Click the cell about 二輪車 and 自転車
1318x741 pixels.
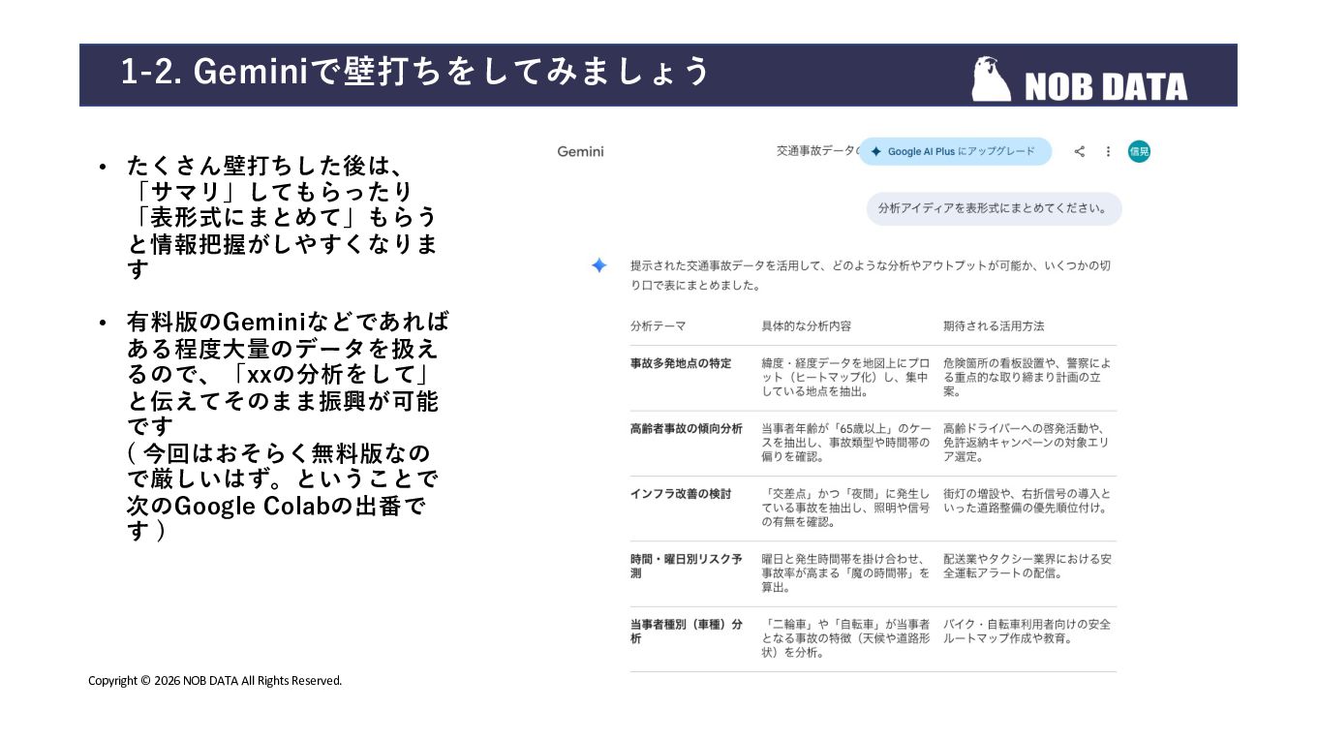pyautogui.click(x=845, y=638)
